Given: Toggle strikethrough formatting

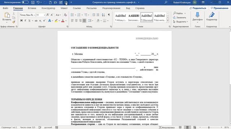Looking at the screenshot, I should pos(36,21).
